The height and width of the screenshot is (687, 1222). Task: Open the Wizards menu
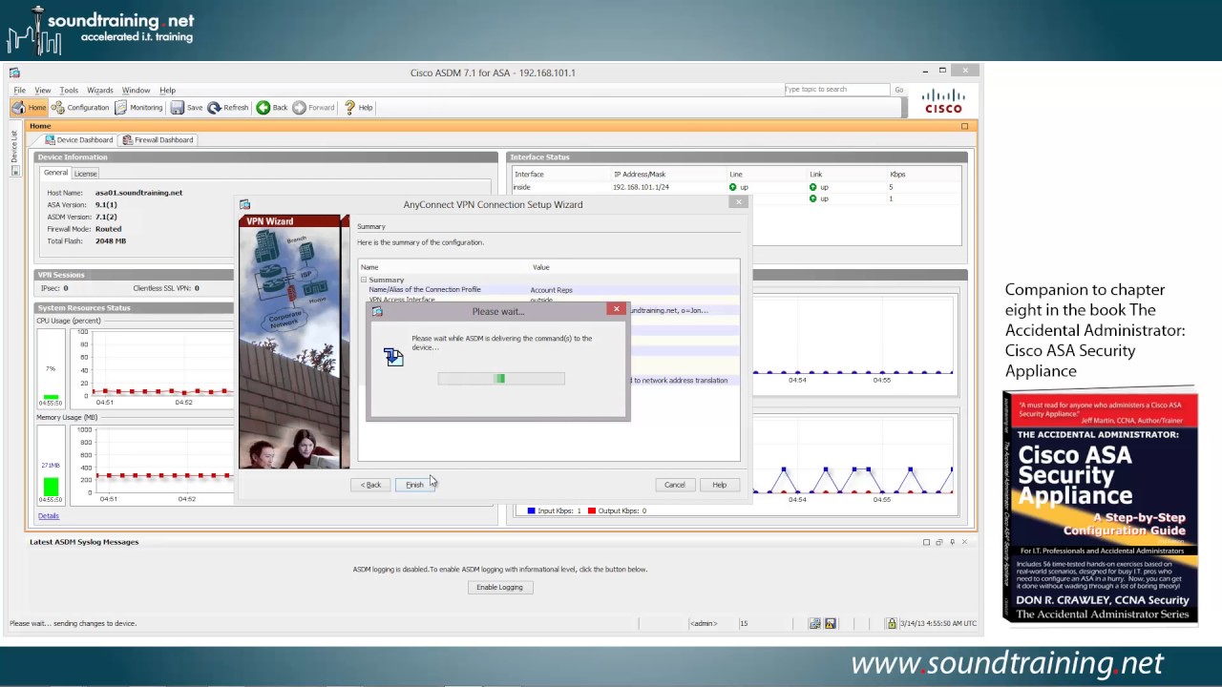tap(100, 91)
